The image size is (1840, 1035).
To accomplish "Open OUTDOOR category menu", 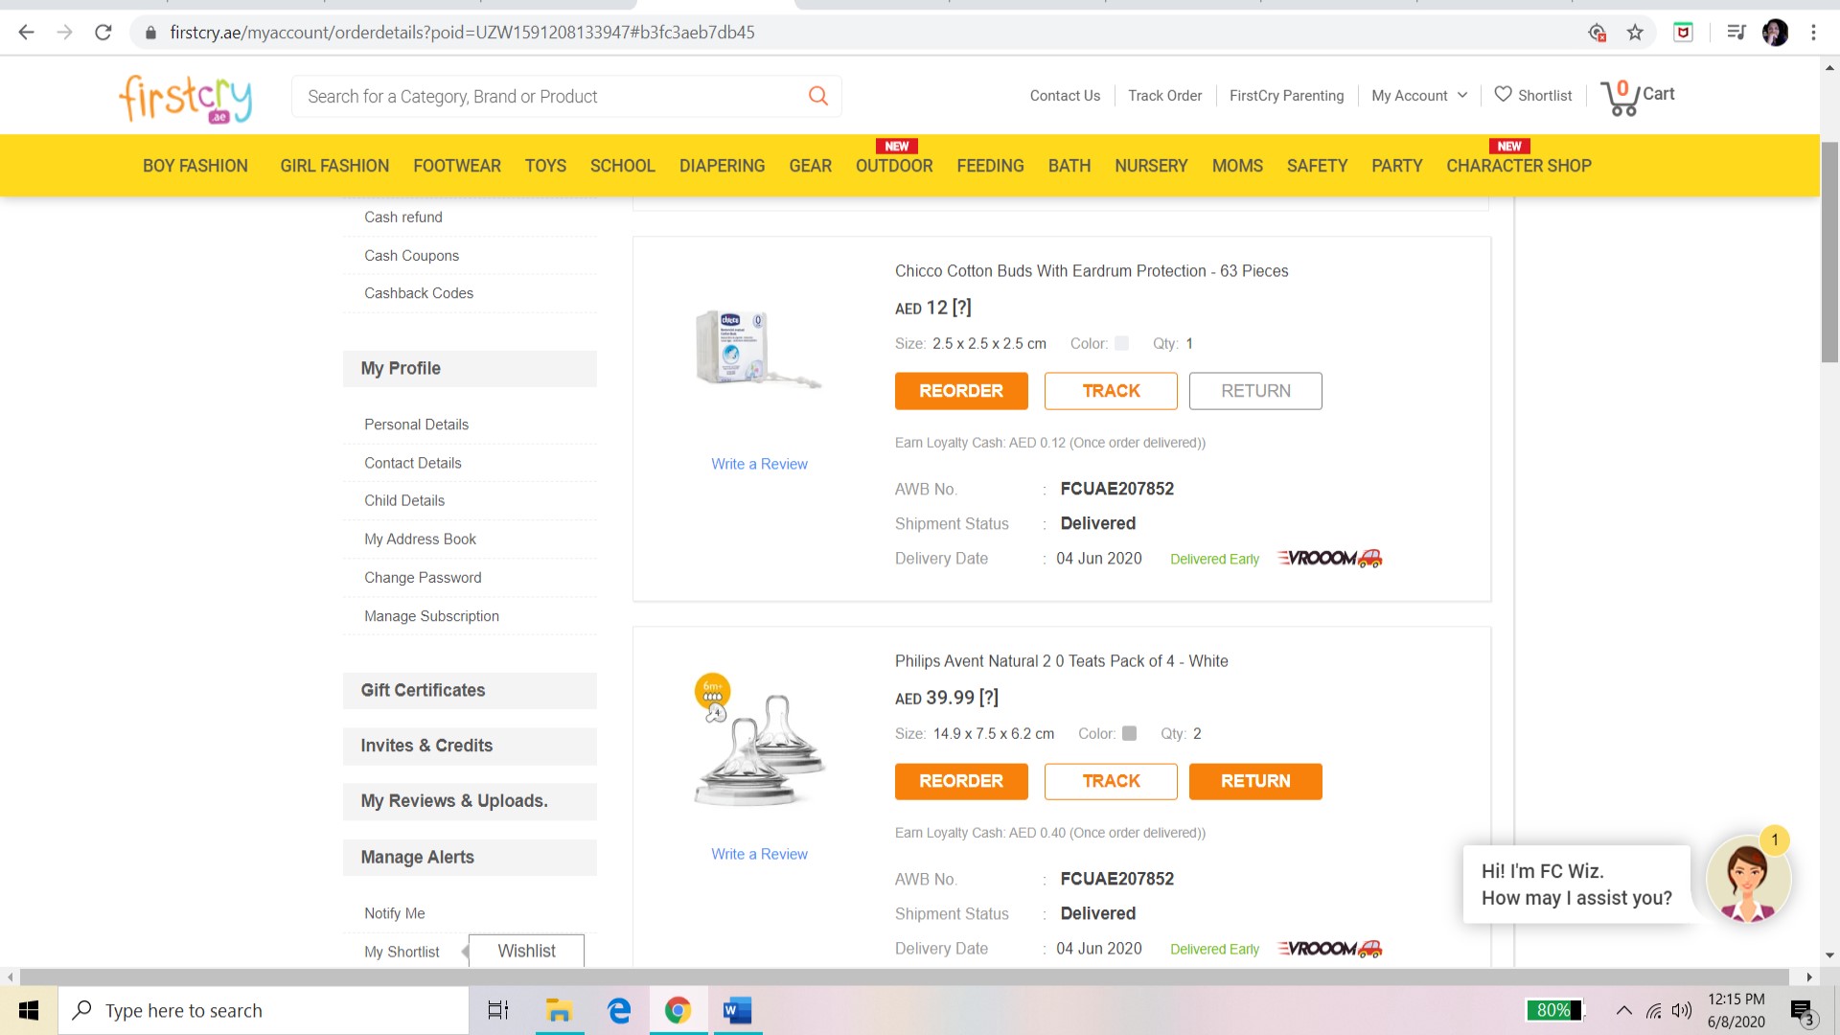I will 894,166.
